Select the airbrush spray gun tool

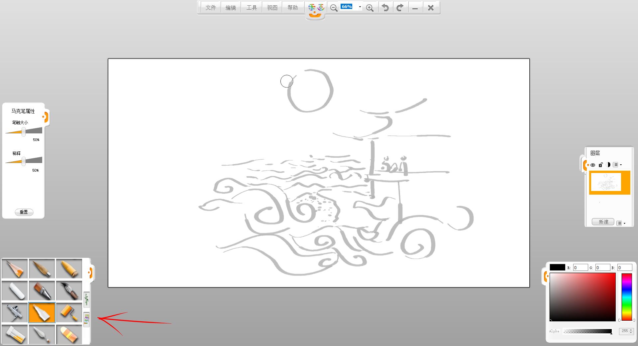point(15,312)
